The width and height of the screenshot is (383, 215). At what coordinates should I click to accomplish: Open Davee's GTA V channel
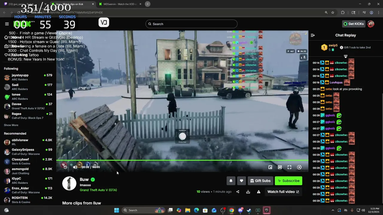28,106
